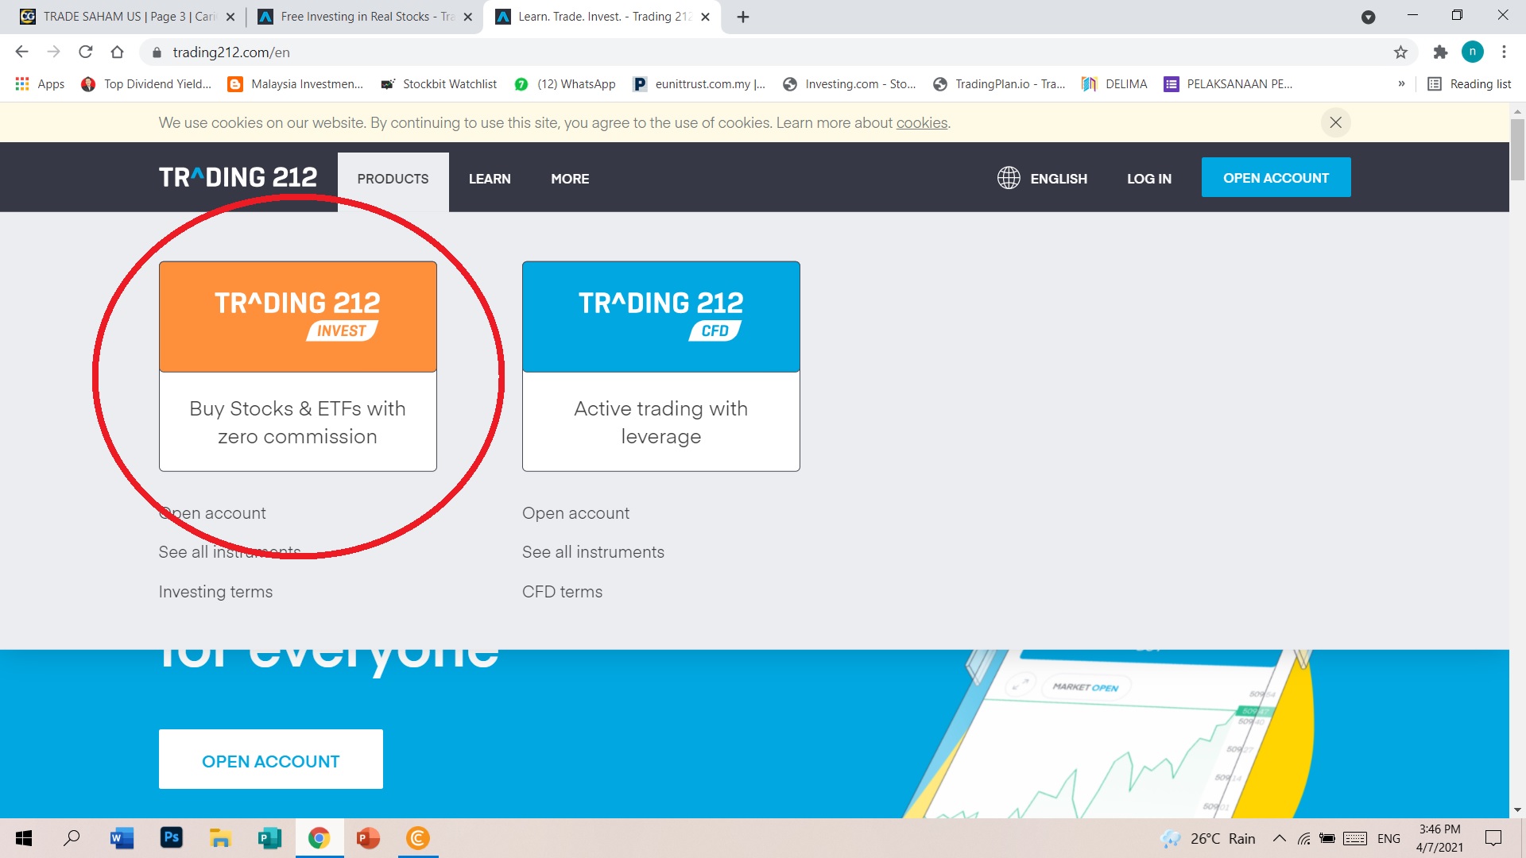This screenshot has width=1526, height=858.
Task: Switch to the TRADE SAHAM US tab
Action: 128,17
